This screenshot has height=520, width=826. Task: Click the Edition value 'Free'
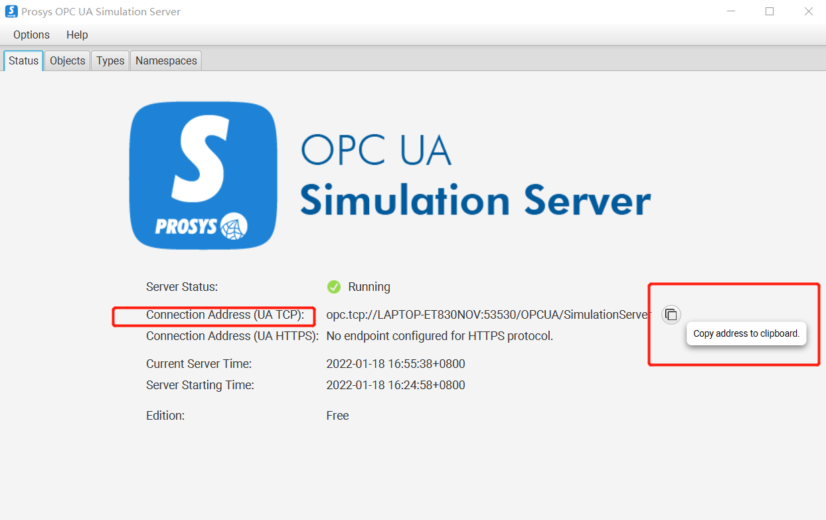[x=337, y=416]
